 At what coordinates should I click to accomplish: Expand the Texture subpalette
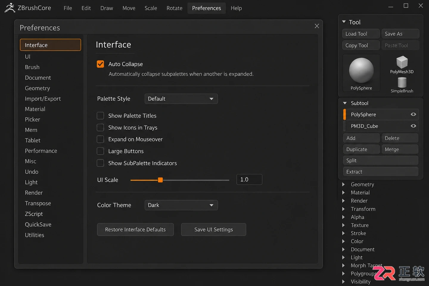tap(343, 225)
